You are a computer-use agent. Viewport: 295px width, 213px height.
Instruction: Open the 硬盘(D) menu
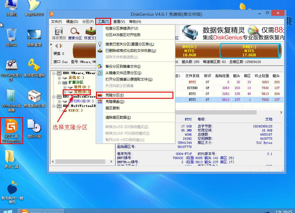(72, 22)
